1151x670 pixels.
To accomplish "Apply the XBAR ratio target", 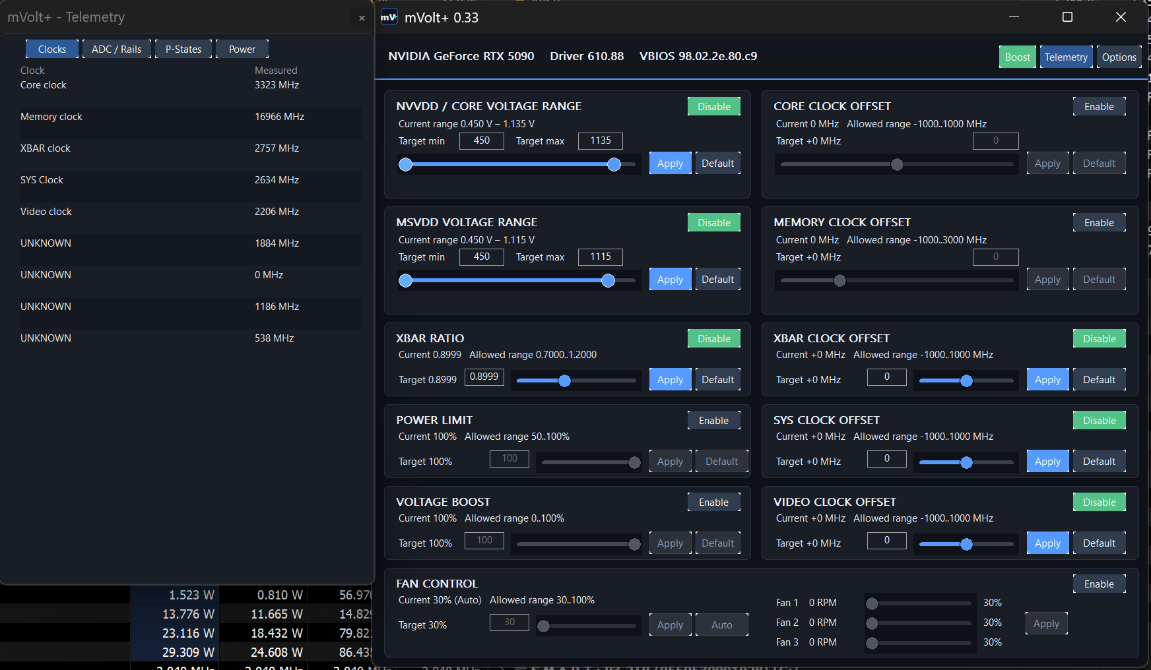I will 671,380.
